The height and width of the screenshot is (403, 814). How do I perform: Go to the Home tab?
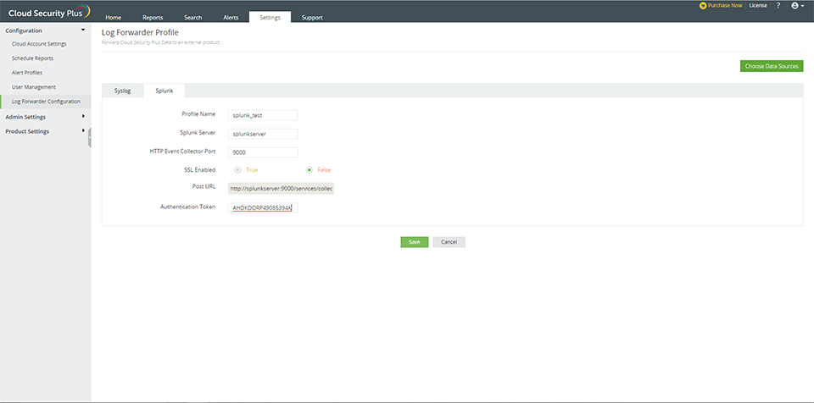coord(113,17)
